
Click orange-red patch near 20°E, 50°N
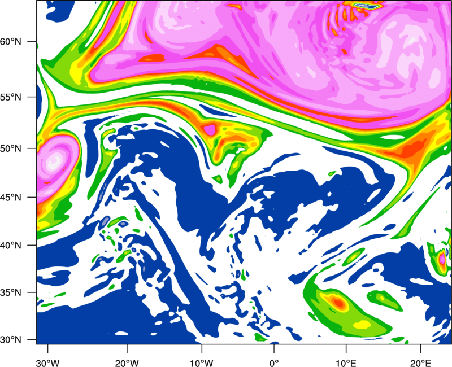(x=414, y=151)
